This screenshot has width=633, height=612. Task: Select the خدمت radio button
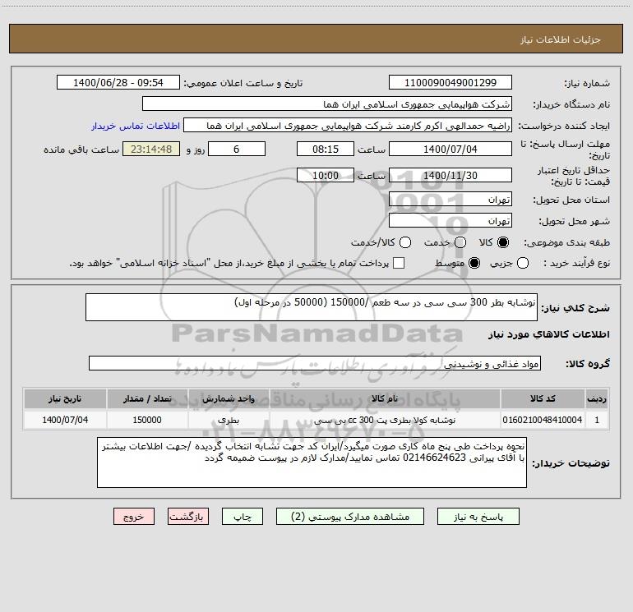coord(460,242)
